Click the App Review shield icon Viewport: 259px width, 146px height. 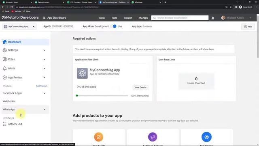4,77
